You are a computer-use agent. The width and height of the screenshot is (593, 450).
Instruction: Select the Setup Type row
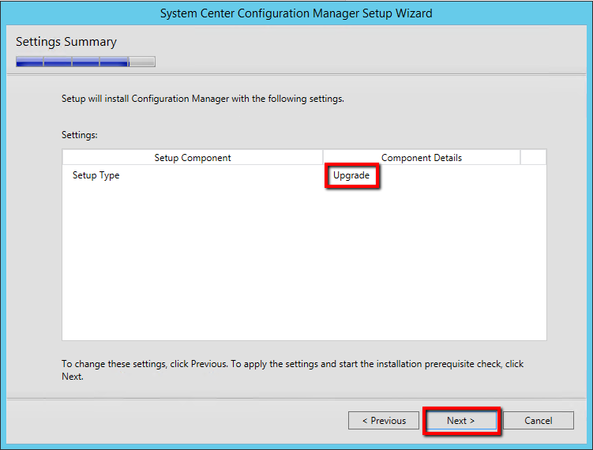[96, 175]
